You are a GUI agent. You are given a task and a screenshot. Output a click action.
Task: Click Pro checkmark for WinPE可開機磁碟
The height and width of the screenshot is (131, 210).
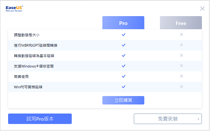123,87
